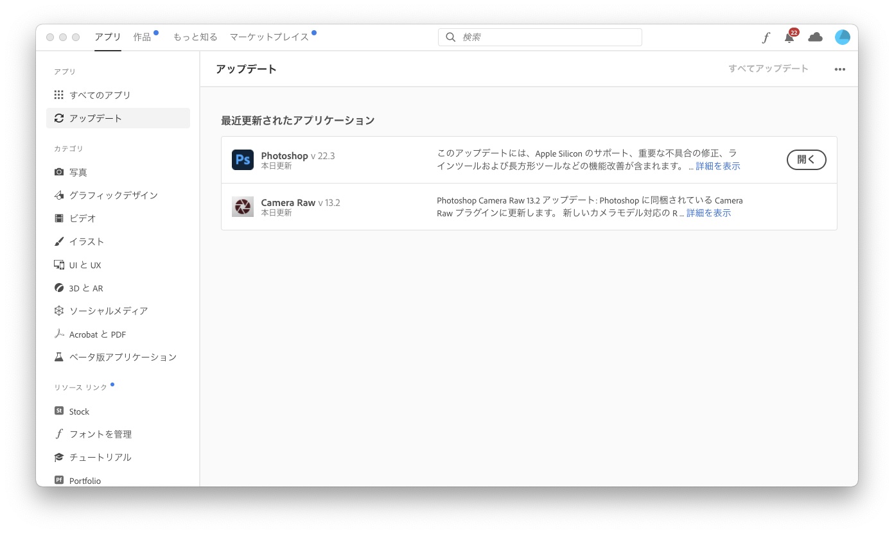The height and width of the screenshot is (534, 894).
Task: Check cloud sync status icon
Action: tap(816, 37)
